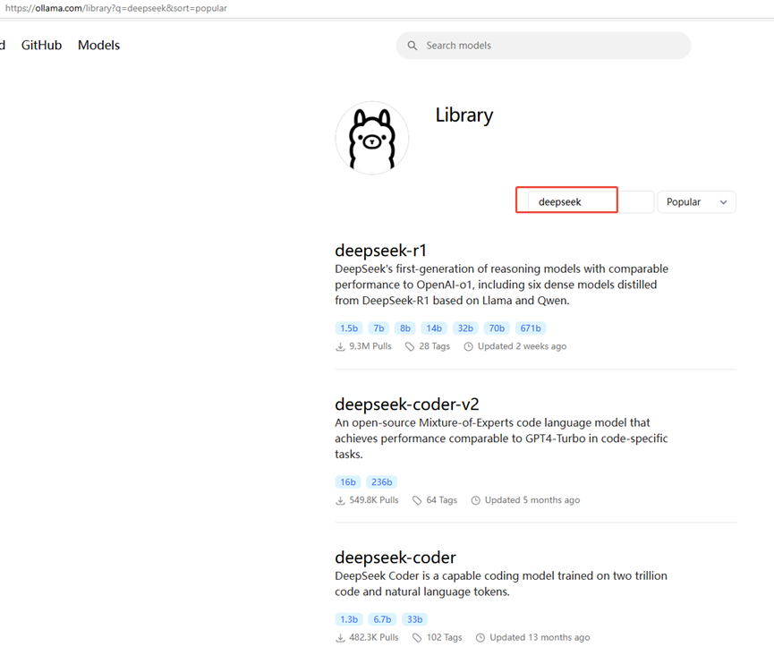Click the deepseek library filter field
Viewport: 774px width, 647px height.
point(591,202)
